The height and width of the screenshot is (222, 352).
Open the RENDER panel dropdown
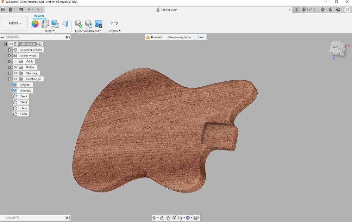pyautogui.click(x=114, y=31)
